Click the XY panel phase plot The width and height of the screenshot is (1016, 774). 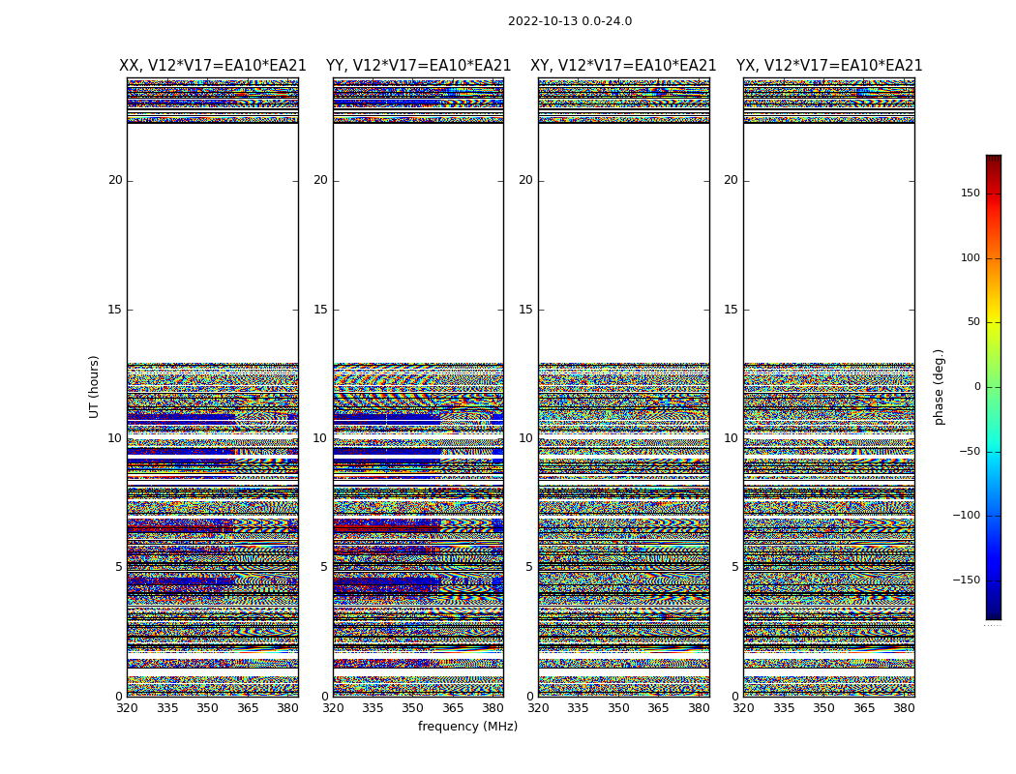[624, 387]
